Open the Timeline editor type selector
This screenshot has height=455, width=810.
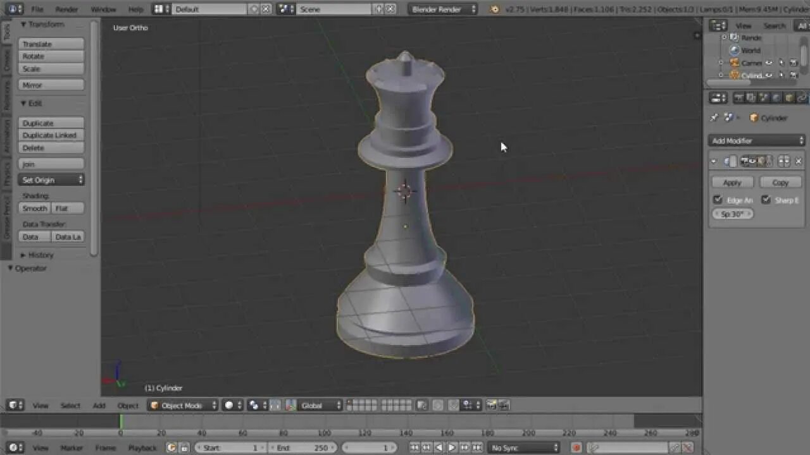15,447
